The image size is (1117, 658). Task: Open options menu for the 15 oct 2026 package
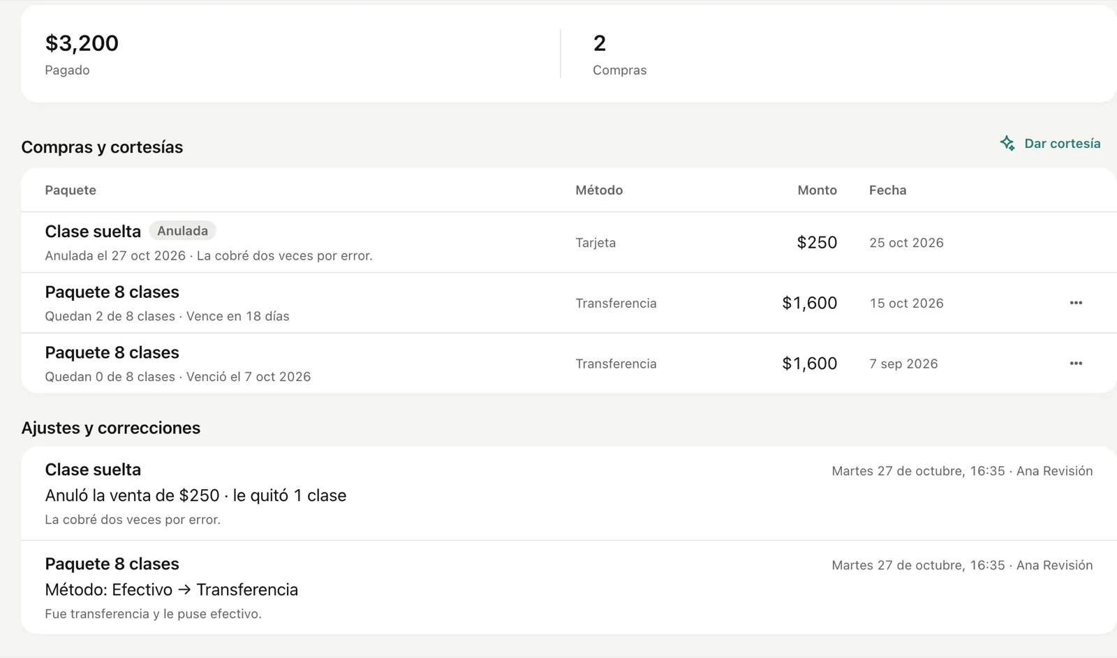[x=1076, y=303]
